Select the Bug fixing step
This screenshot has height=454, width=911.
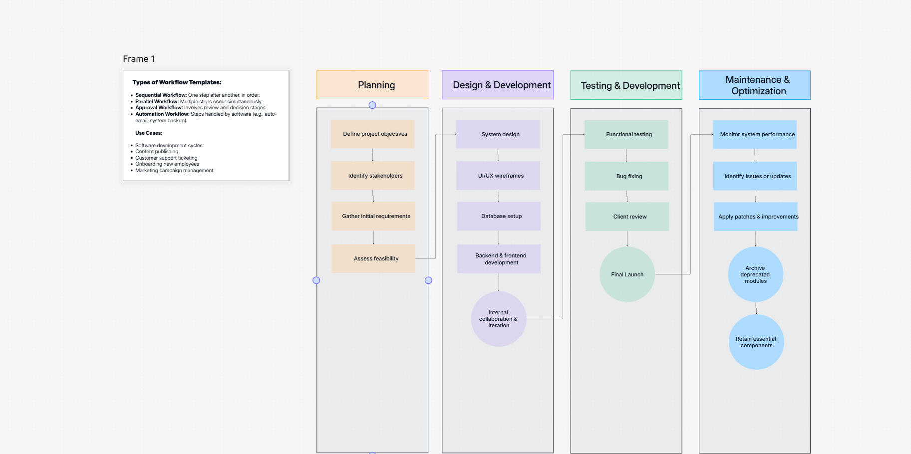(626, 176)
